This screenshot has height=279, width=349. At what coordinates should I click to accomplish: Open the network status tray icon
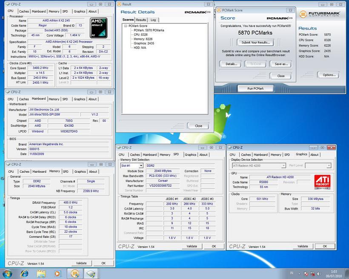313,274
